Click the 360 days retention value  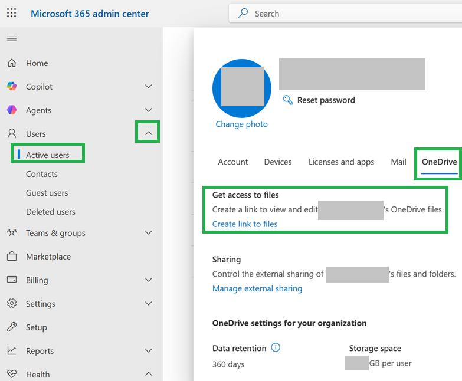pos(228,364)
